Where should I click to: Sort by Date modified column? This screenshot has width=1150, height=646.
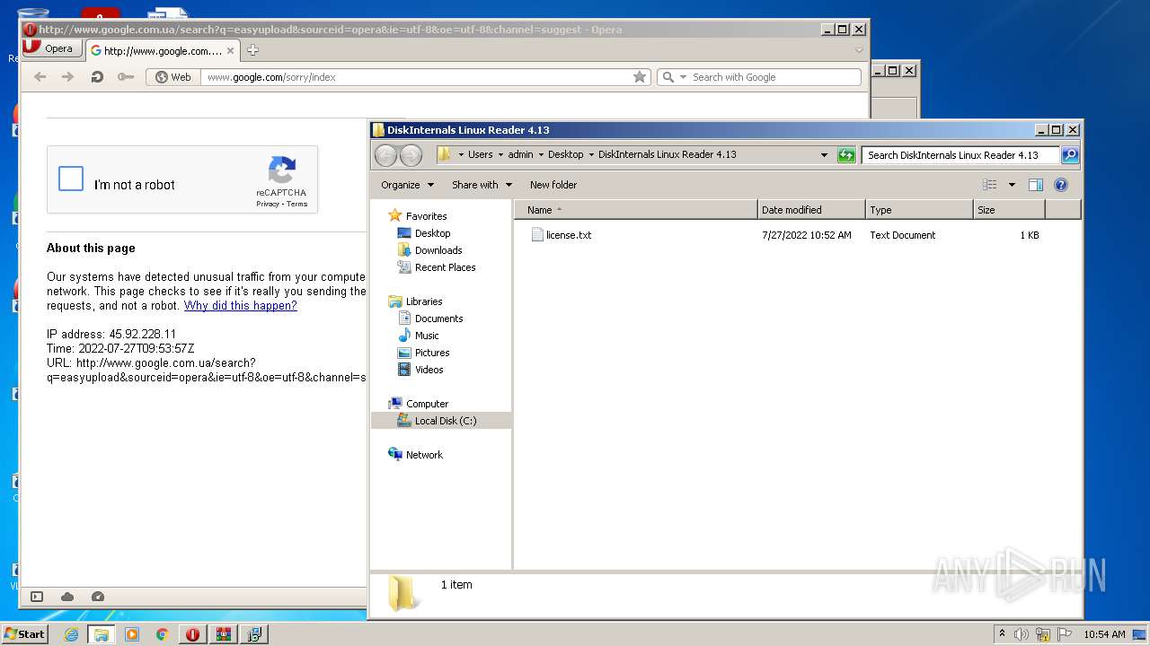tap(811, 210)
